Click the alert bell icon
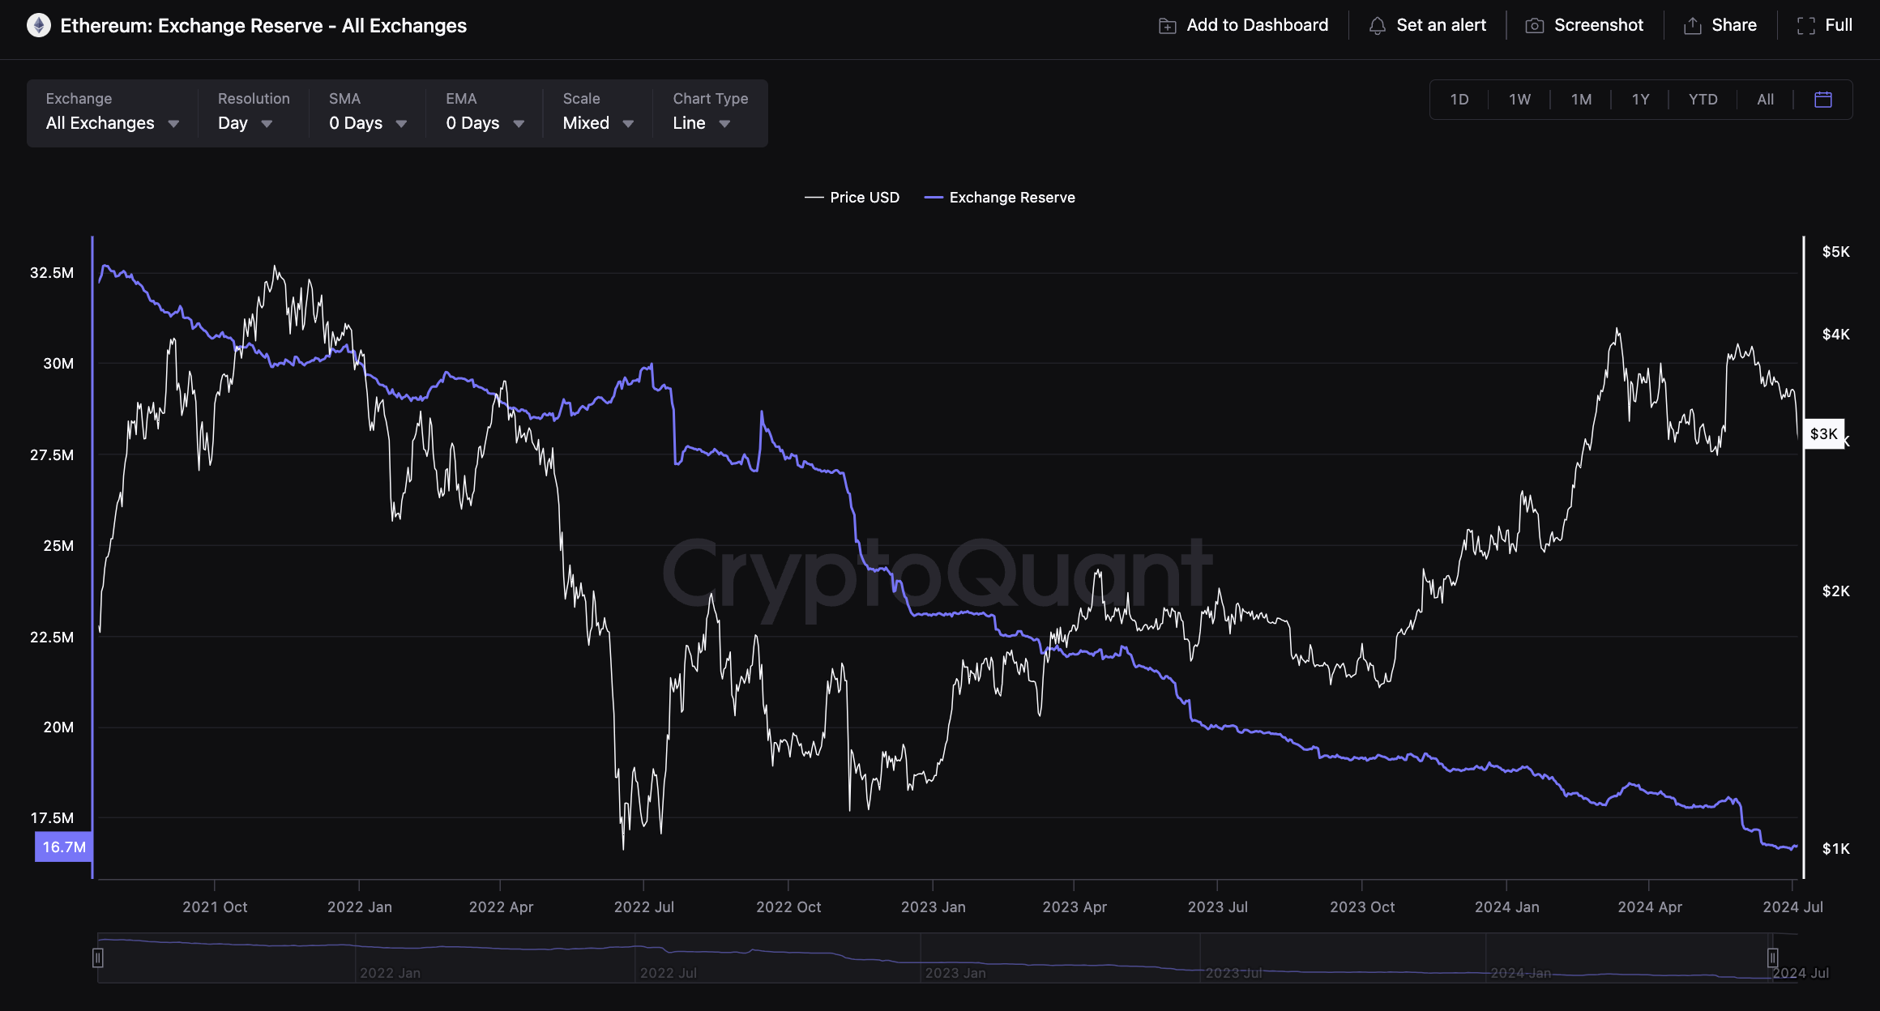 [x=1377, y=26]
